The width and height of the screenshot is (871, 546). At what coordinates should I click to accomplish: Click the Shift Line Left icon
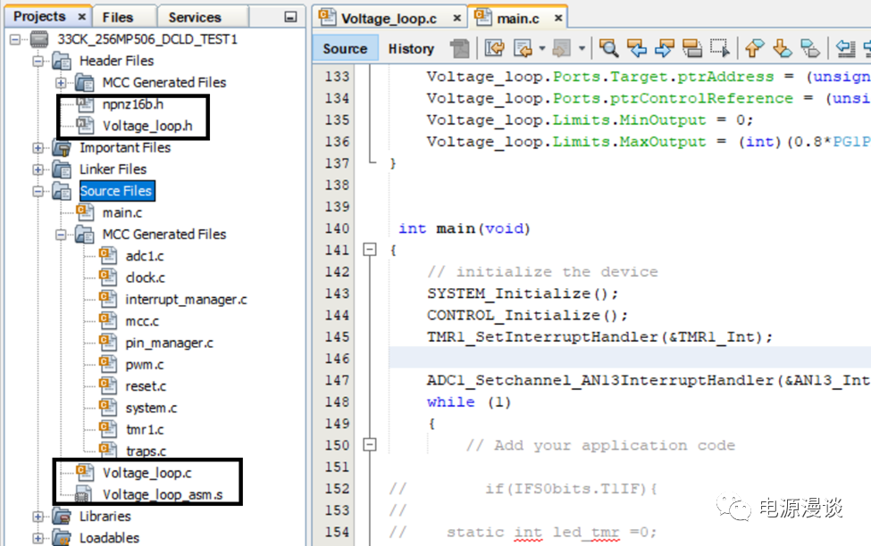click(x=845, y=48)
